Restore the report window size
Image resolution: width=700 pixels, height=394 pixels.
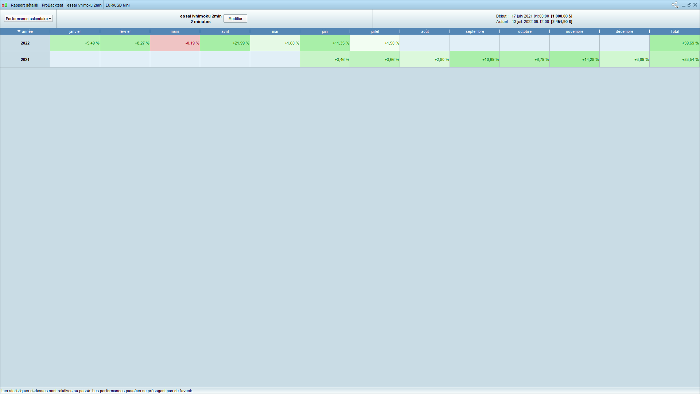689,5
